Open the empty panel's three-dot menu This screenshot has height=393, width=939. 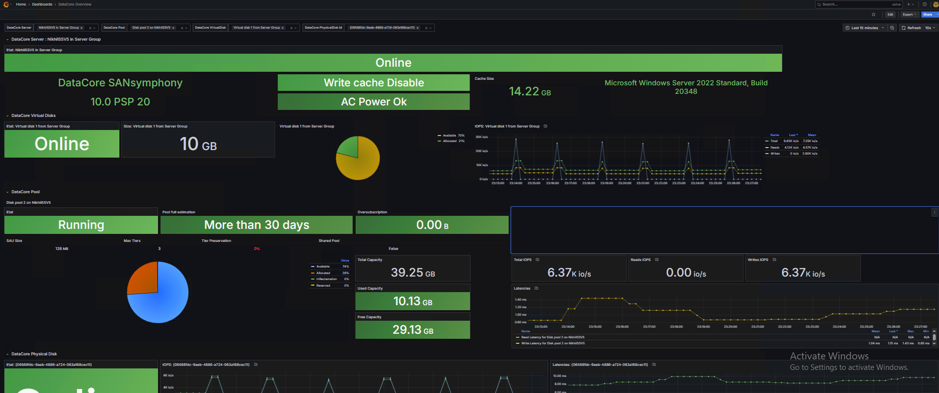click(934, 212)
